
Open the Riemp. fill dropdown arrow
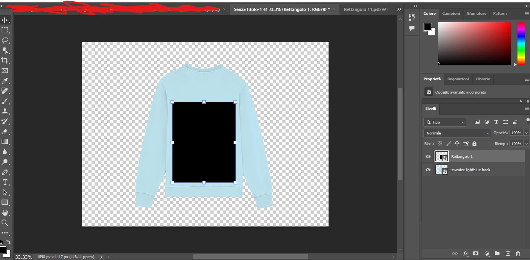[526, 144]
